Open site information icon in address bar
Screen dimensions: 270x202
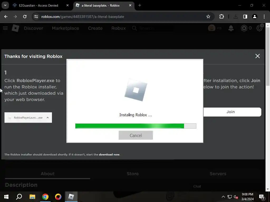[x=36, y=17]
